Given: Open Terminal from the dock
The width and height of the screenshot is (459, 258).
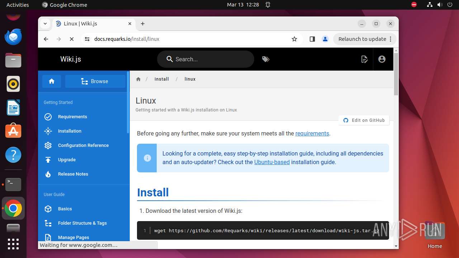Looking at the screenshot, I should (13, 184).
